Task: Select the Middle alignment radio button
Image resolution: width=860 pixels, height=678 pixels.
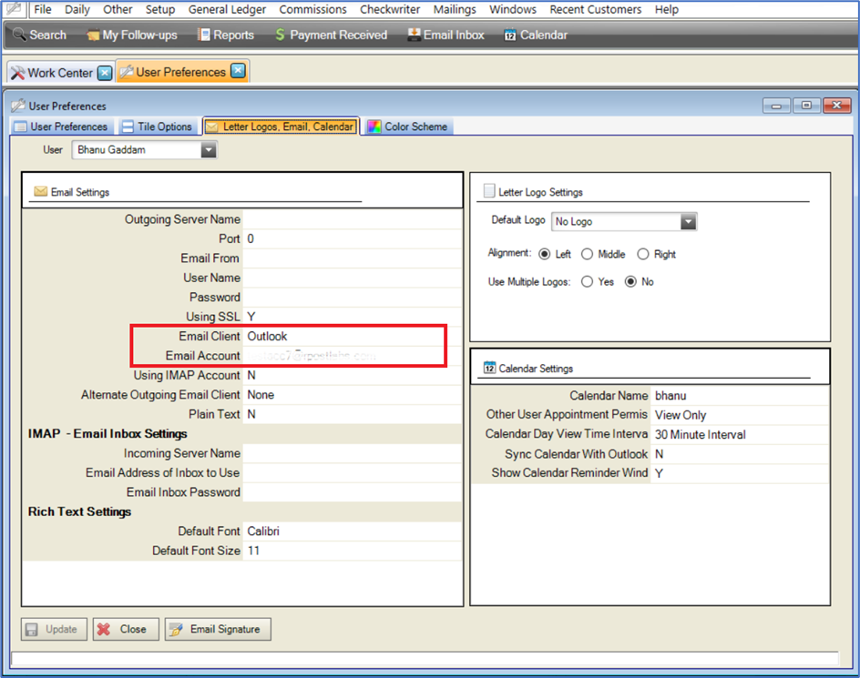Action: click(588, 255)
